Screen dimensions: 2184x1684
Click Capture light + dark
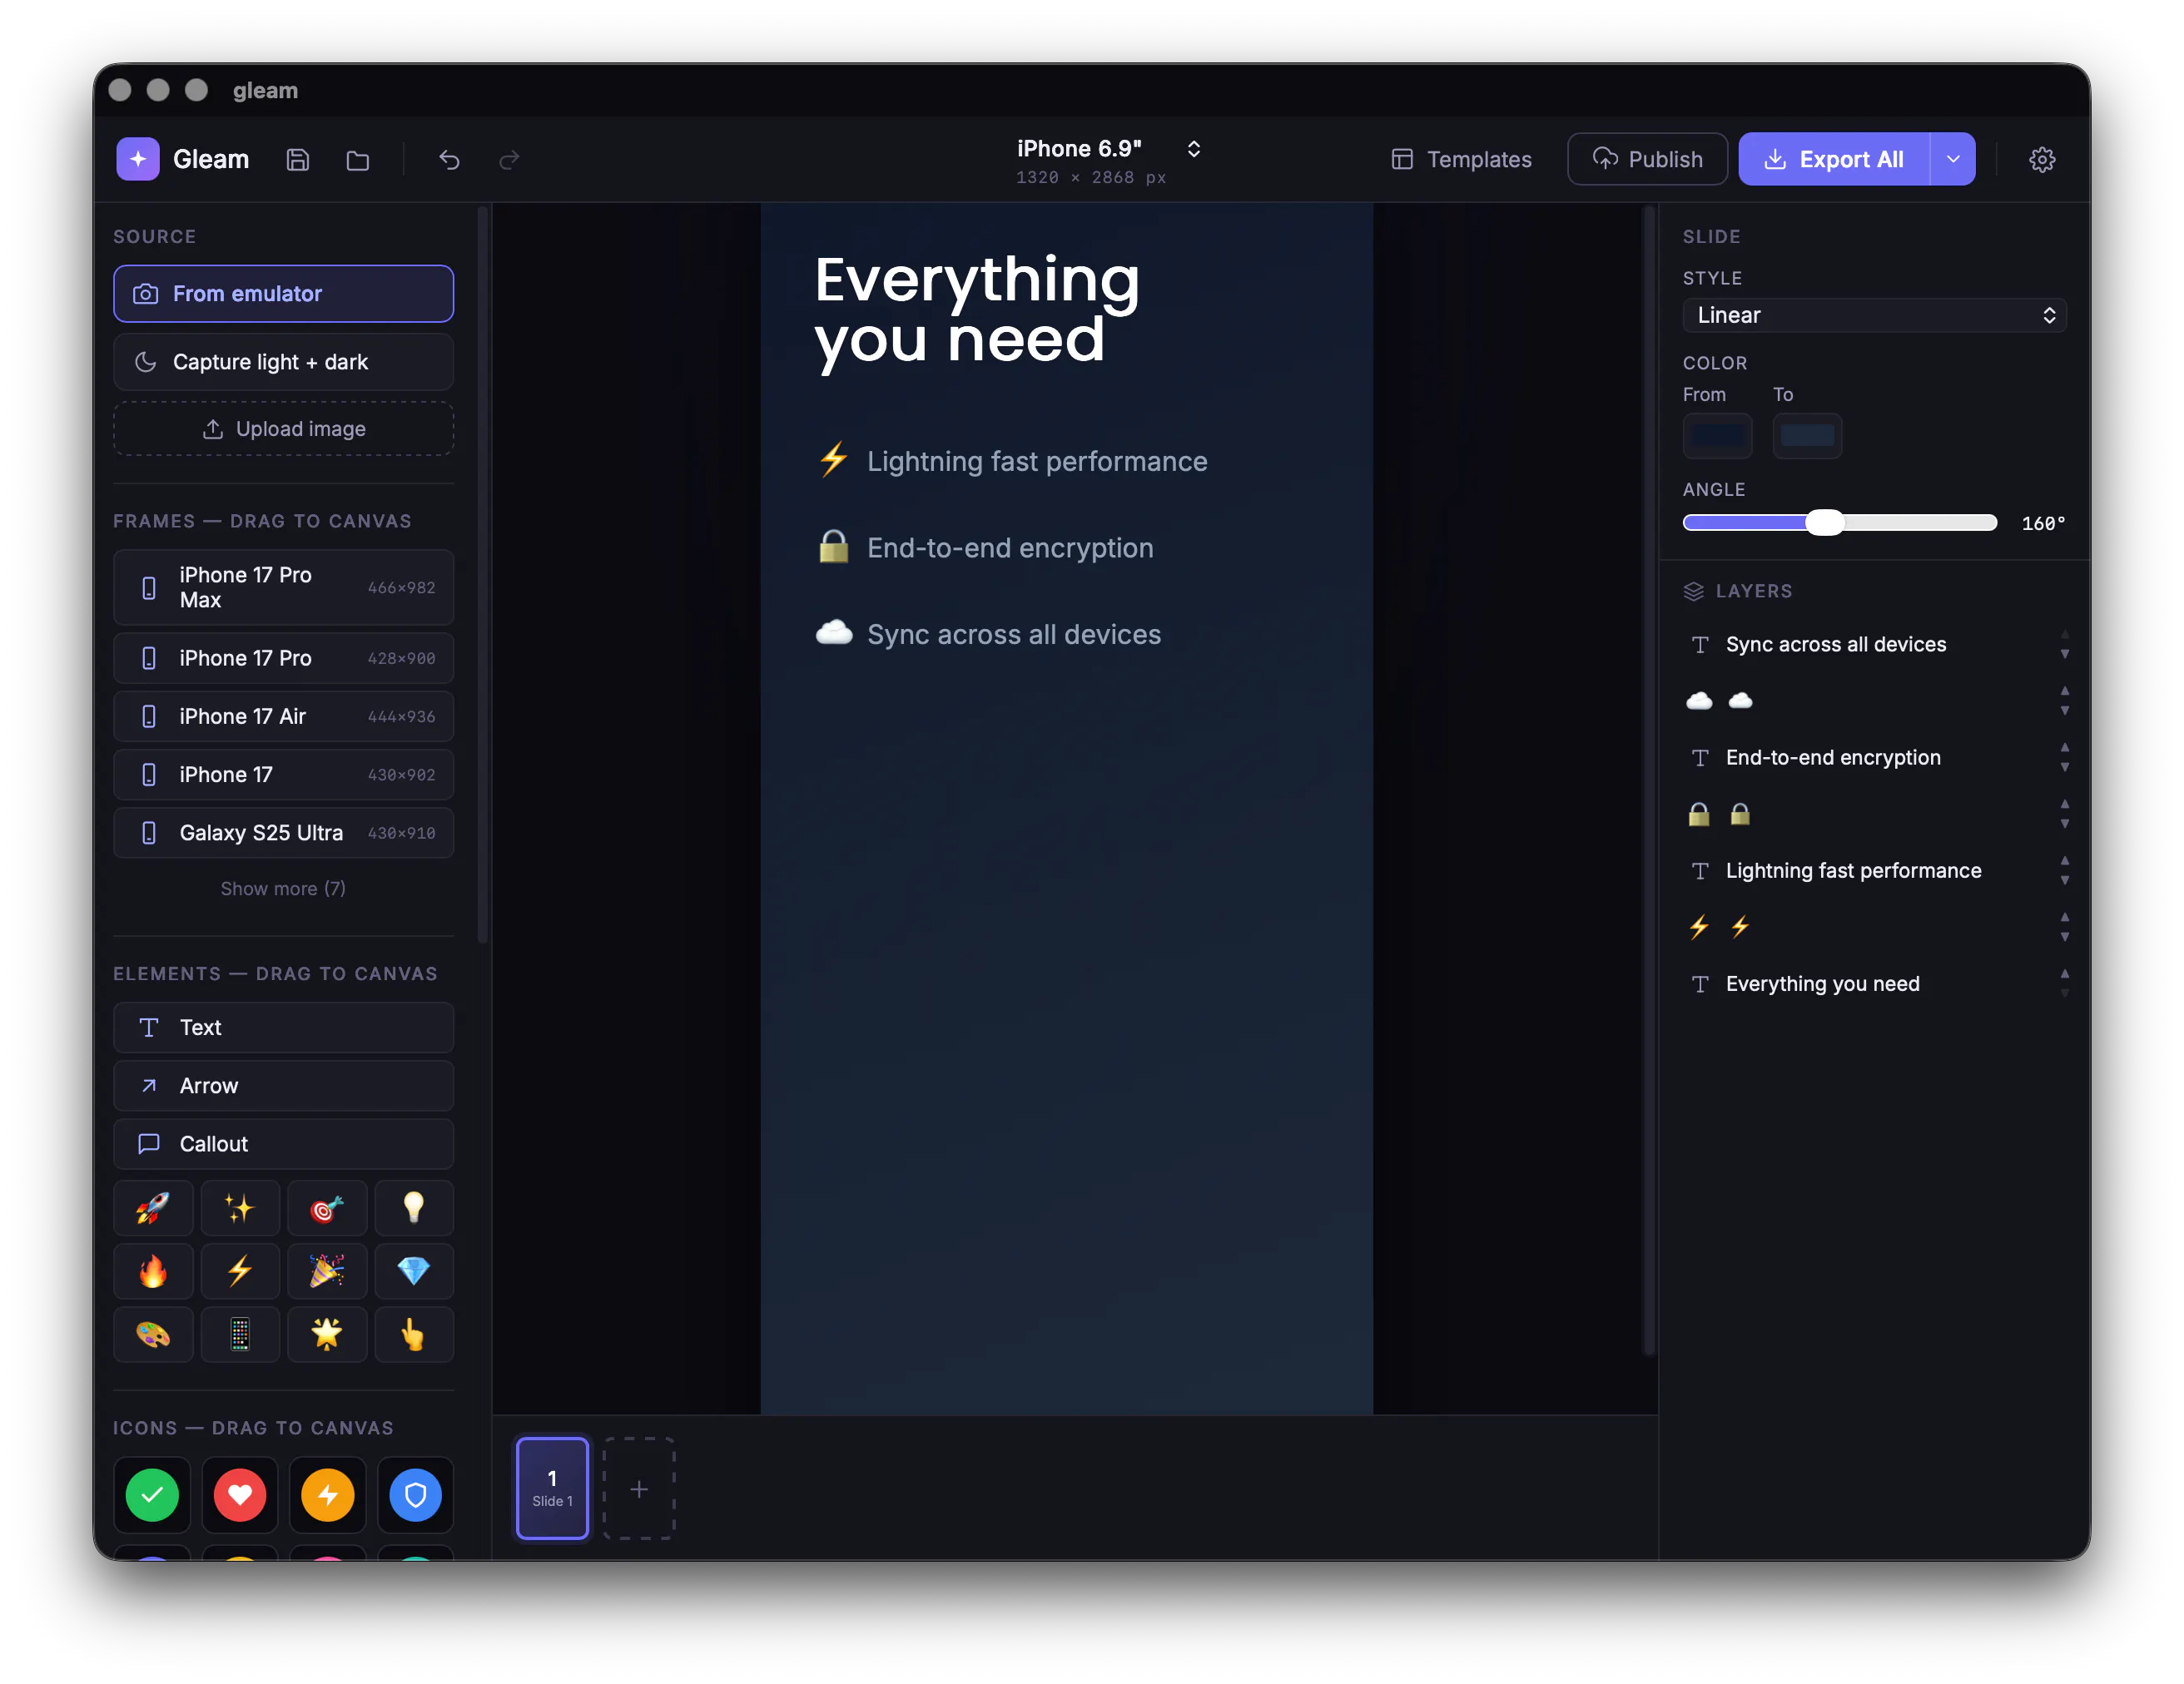[283, 362]
